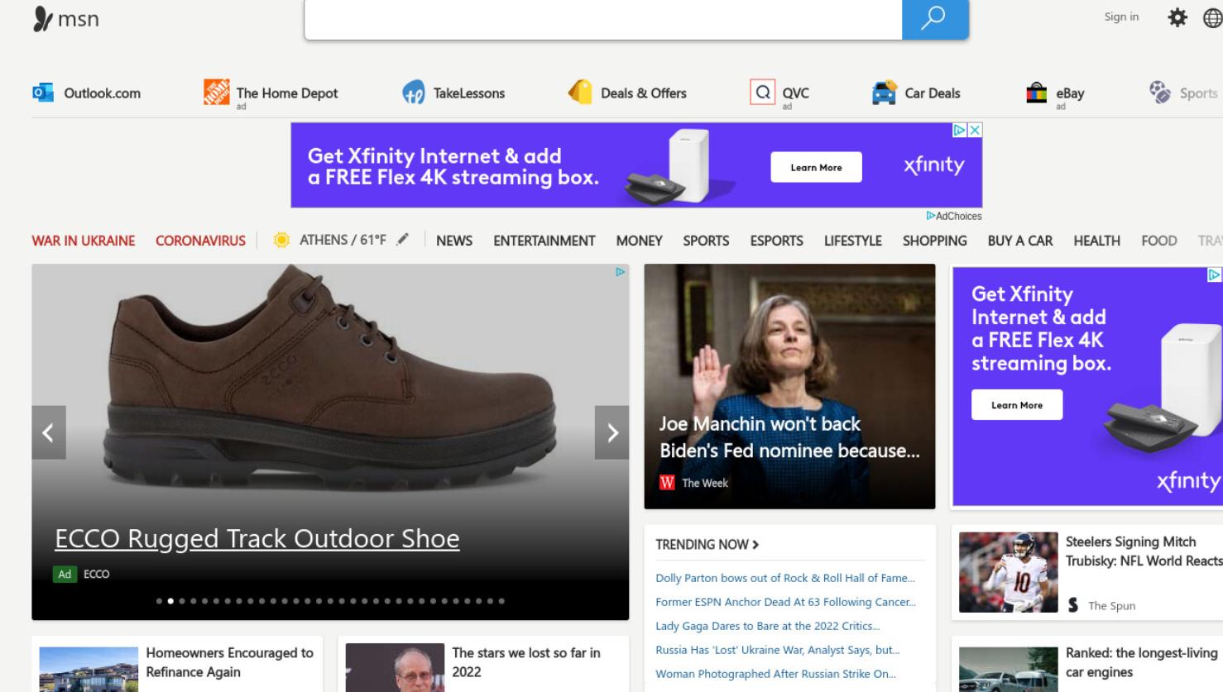Click Learn More on banner Xfinity ad
The image size is (1223, 692).
coord(816,167)
